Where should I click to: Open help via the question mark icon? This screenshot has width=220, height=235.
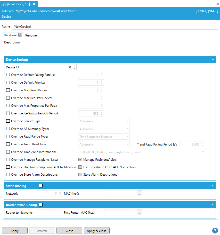215,231
